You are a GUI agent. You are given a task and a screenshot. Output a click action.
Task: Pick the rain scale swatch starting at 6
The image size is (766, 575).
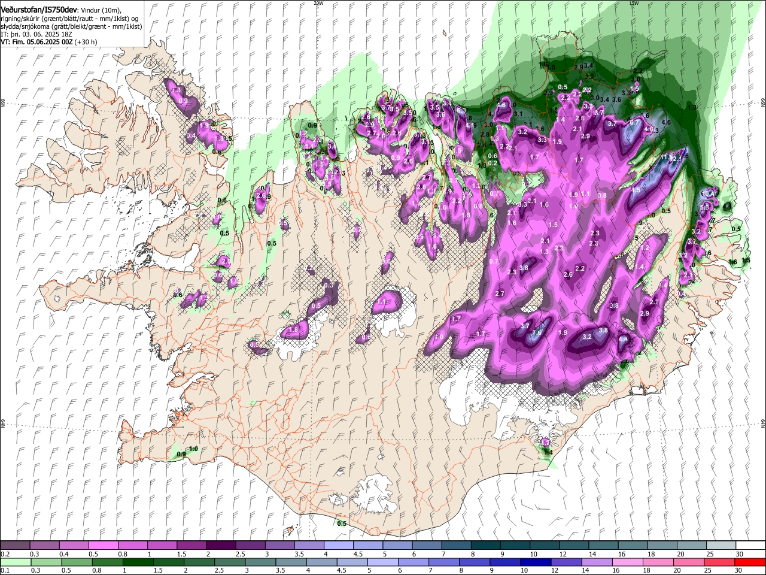pyautogui.click(x=412, y=562)
